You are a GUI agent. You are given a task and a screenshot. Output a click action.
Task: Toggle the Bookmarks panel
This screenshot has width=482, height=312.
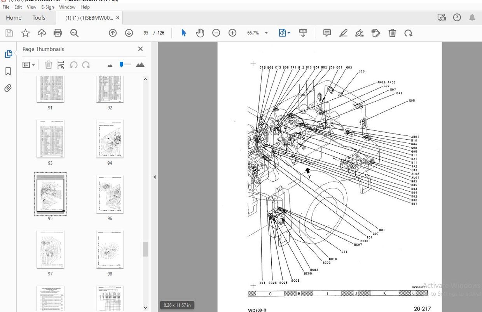click(8, 71)
